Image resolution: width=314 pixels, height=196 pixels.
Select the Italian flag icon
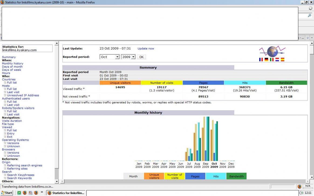click(272, 60)
